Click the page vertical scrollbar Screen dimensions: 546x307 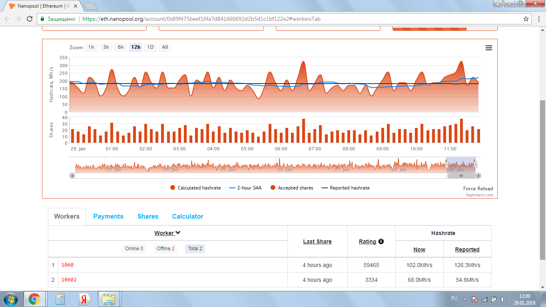pyautogui.click(x=542, y=180)
